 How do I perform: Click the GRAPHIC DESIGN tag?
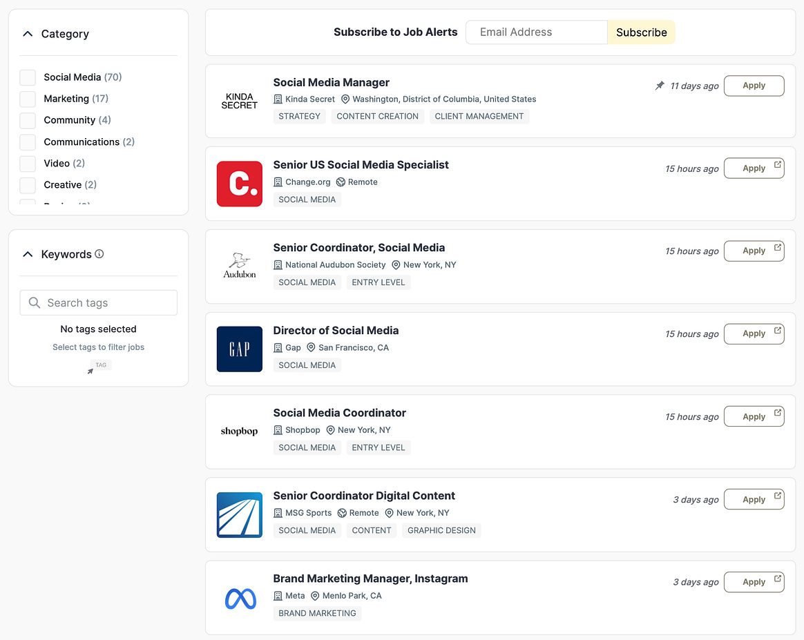tap(441, 530)
